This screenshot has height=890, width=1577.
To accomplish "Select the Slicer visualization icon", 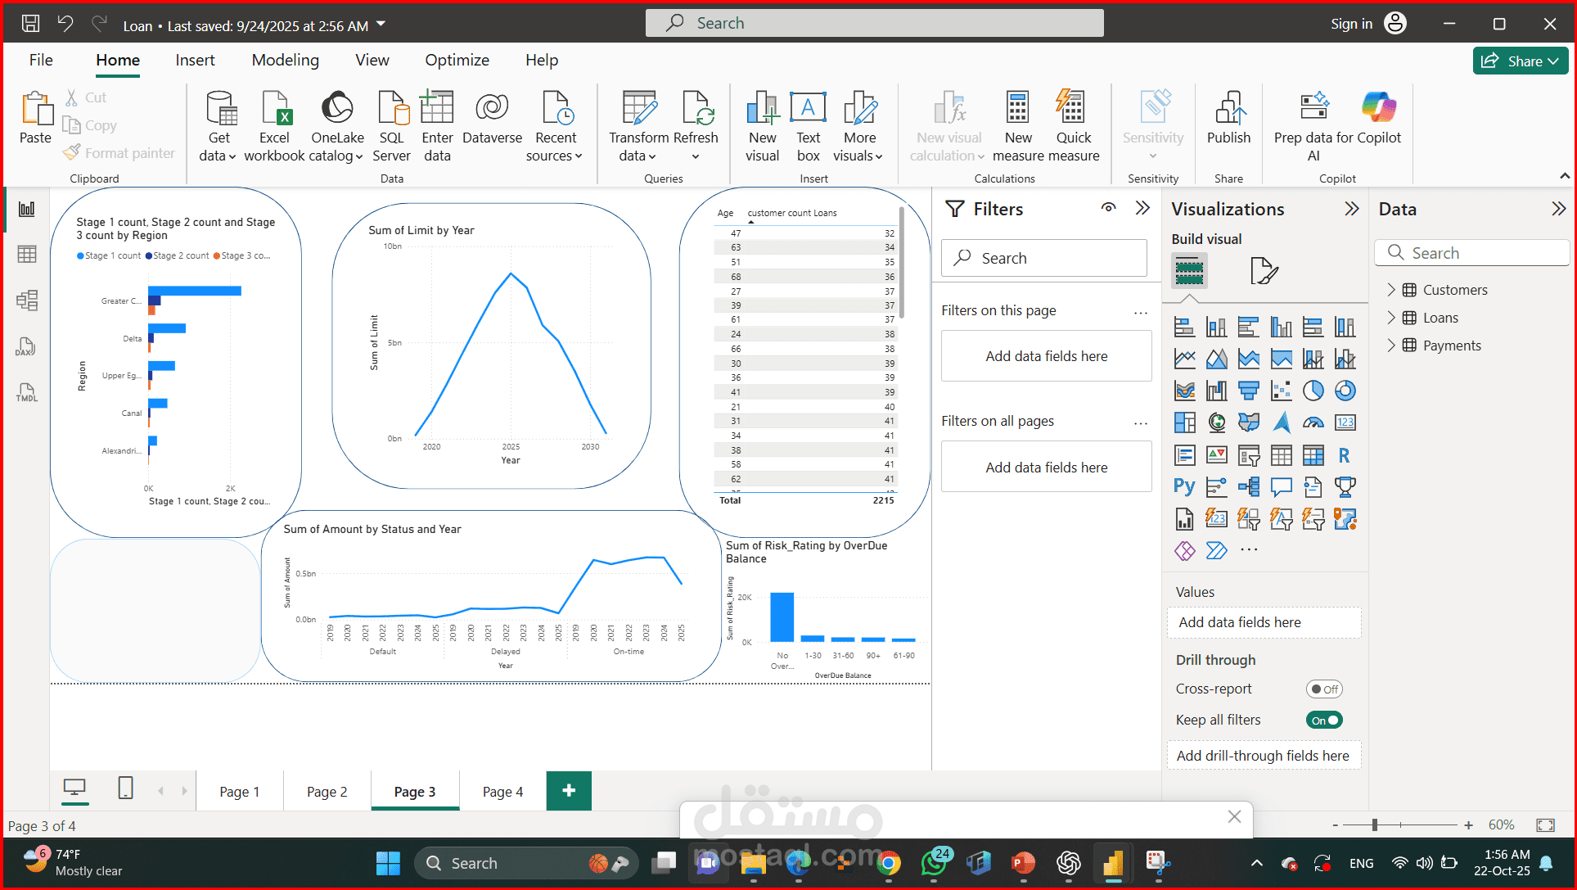I will coord(1248,456).
